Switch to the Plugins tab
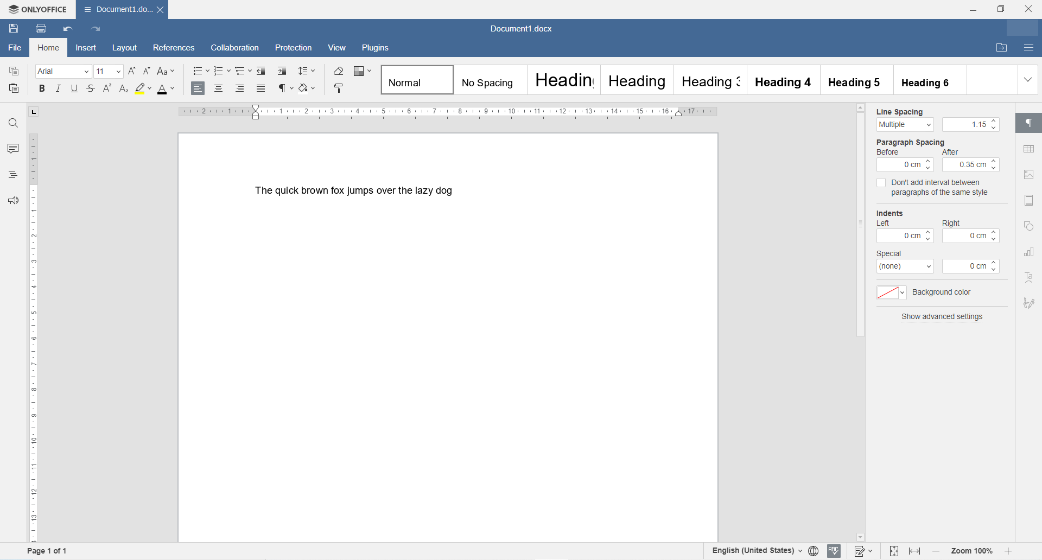 [375, 48]
